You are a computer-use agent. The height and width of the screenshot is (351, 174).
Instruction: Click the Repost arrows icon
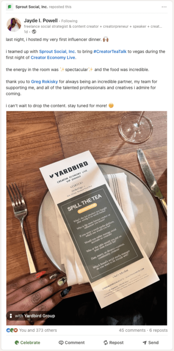pyautogui.click(x=105, y=342)
